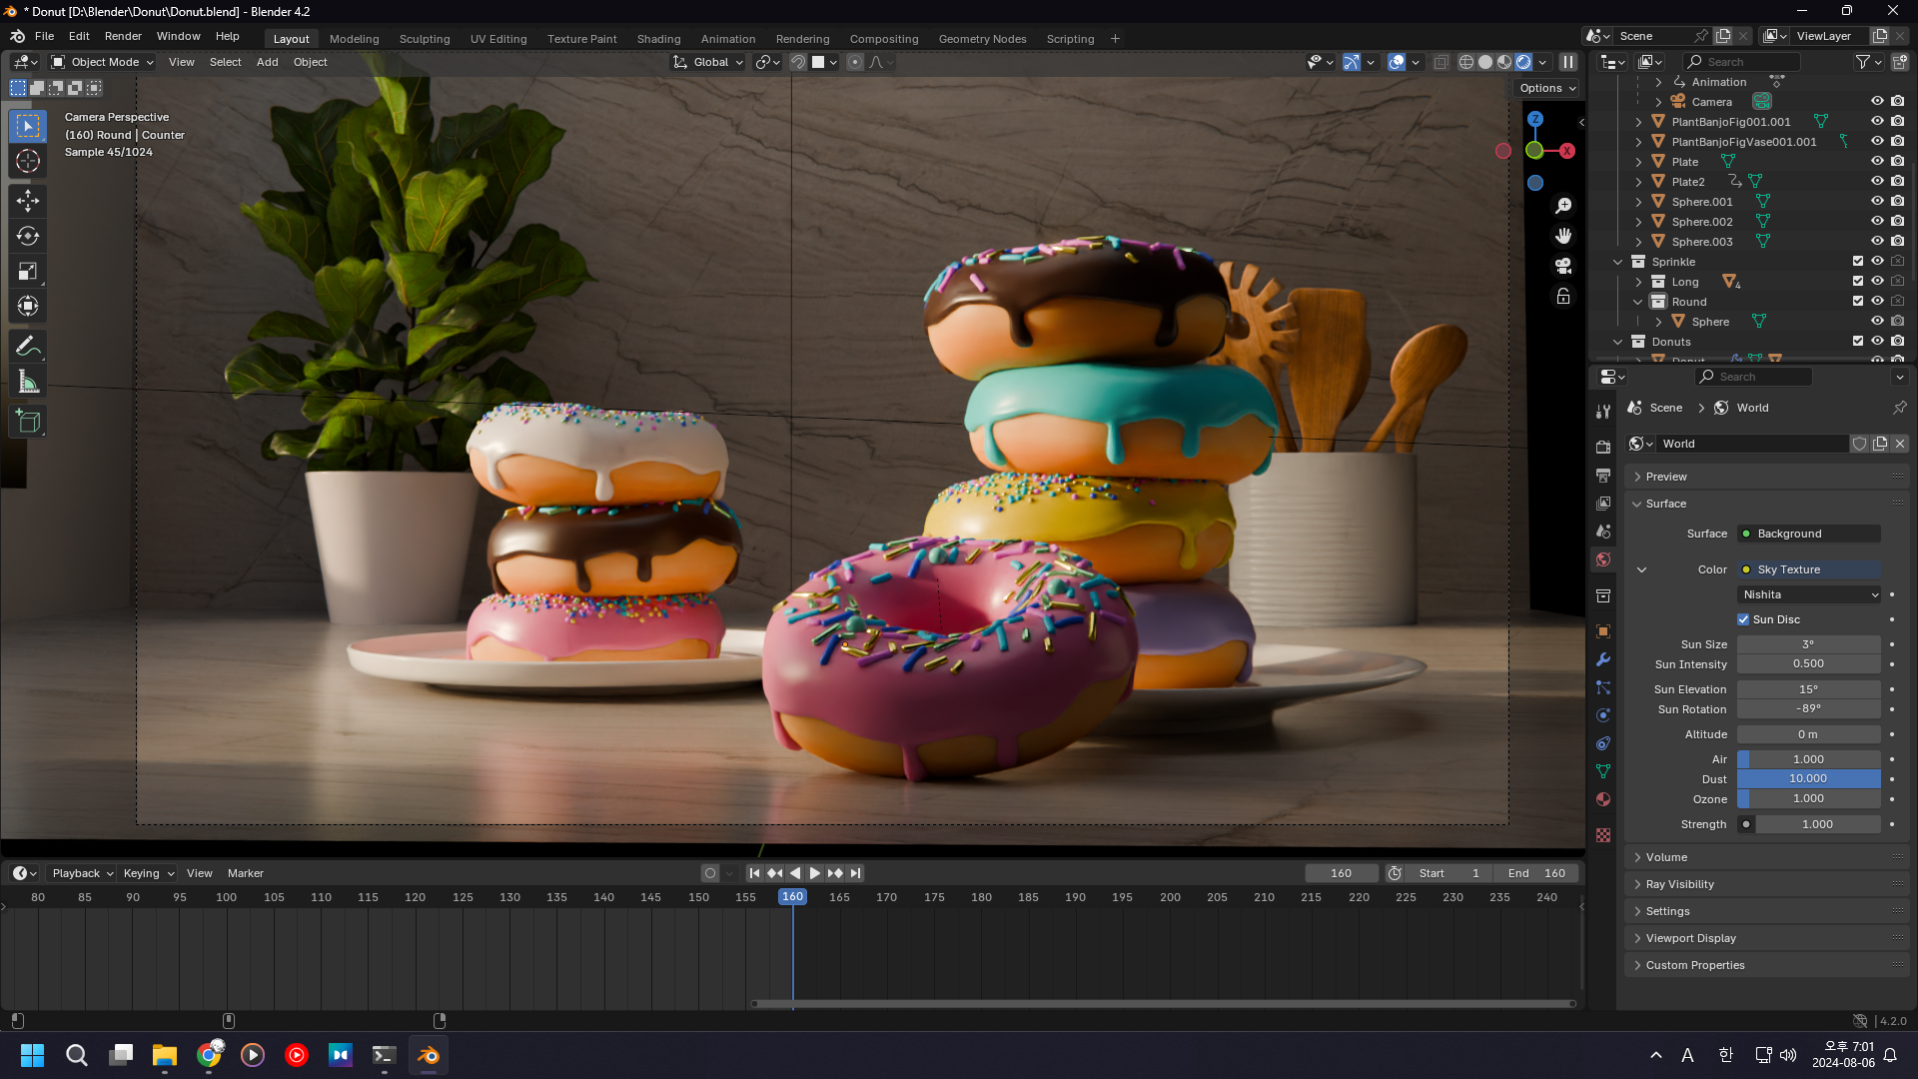Open the Add menu in viewport header
1918x1079 pixels.
coord(267,62)
